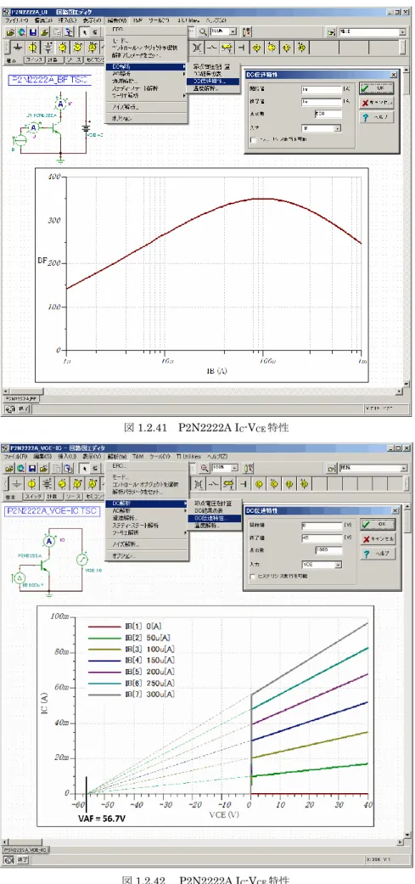Select the arrow pointer tool in BF window
The width and height of the screenshot is (415, 884).
pos(86,31)
